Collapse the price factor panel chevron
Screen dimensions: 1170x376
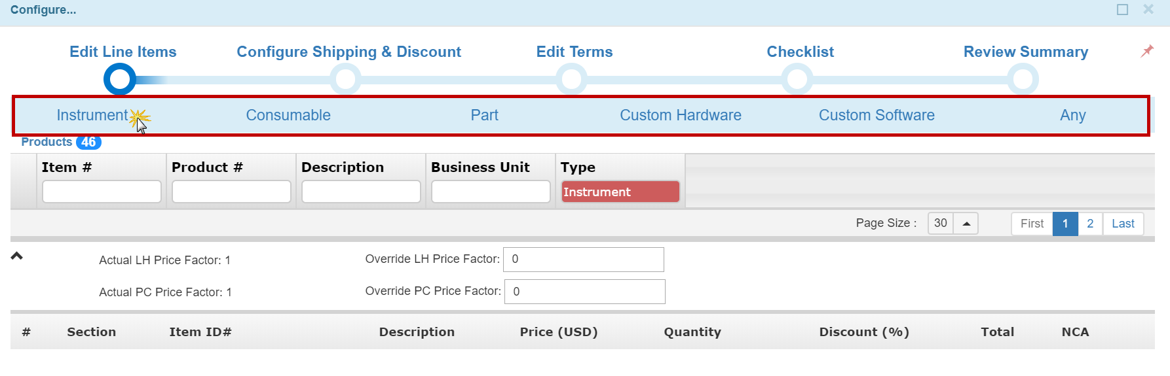tap(17, 256)
